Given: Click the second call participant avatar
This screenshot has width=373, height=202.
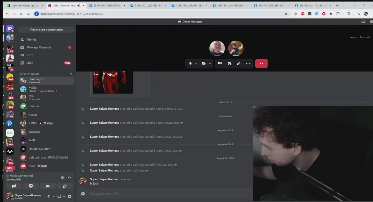Looking at the screenshot, I should 236,48.
